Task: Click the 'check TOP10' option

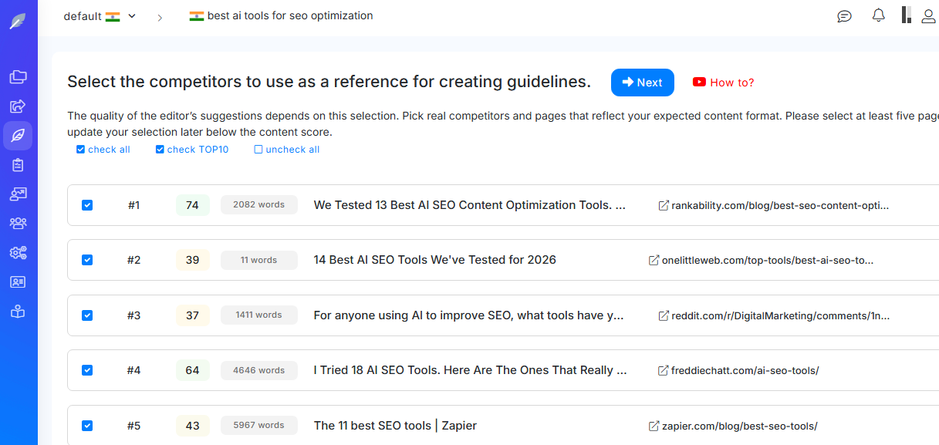Action: click(x=192, y=150)
